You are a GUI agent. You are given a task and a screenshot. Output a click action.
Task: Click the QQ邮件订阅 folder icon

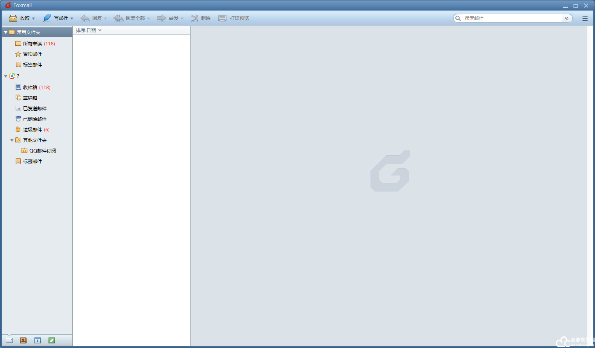(24, 150)
